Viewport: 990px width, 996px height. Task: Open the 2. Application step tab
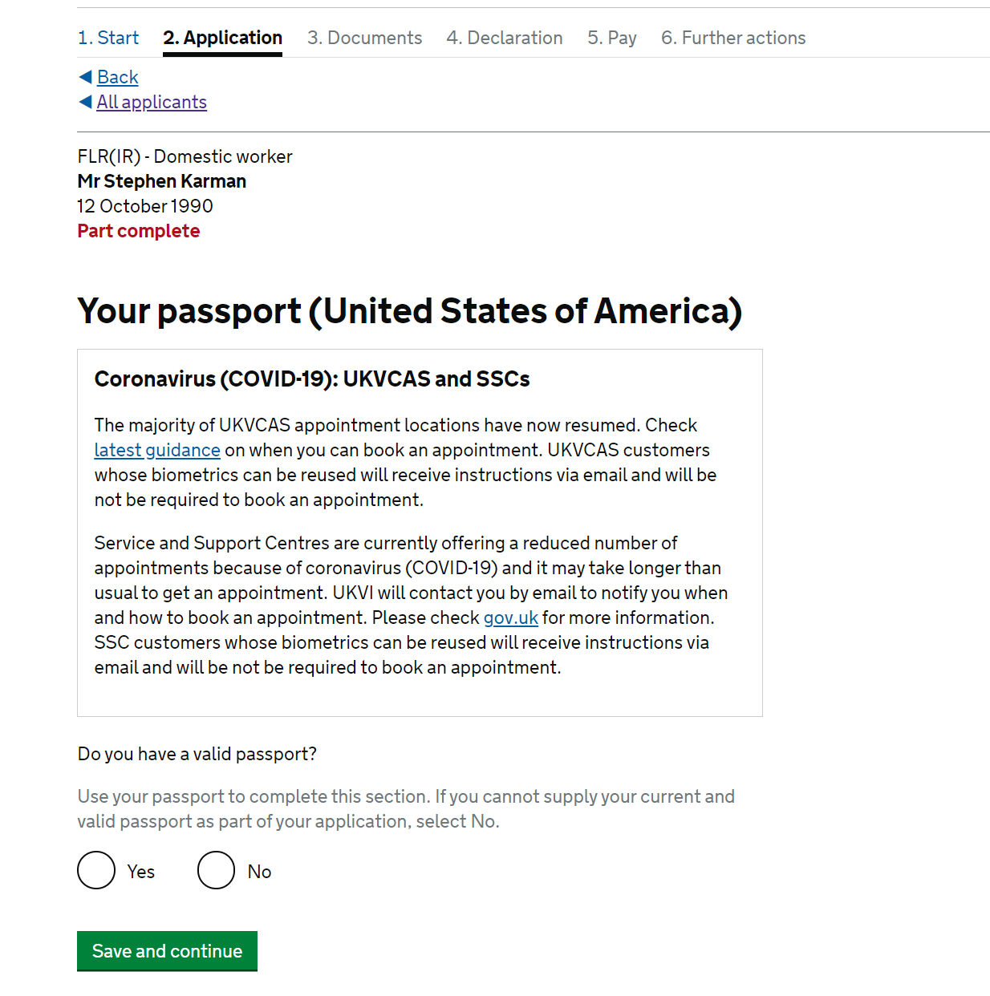[x=222, y=38]
